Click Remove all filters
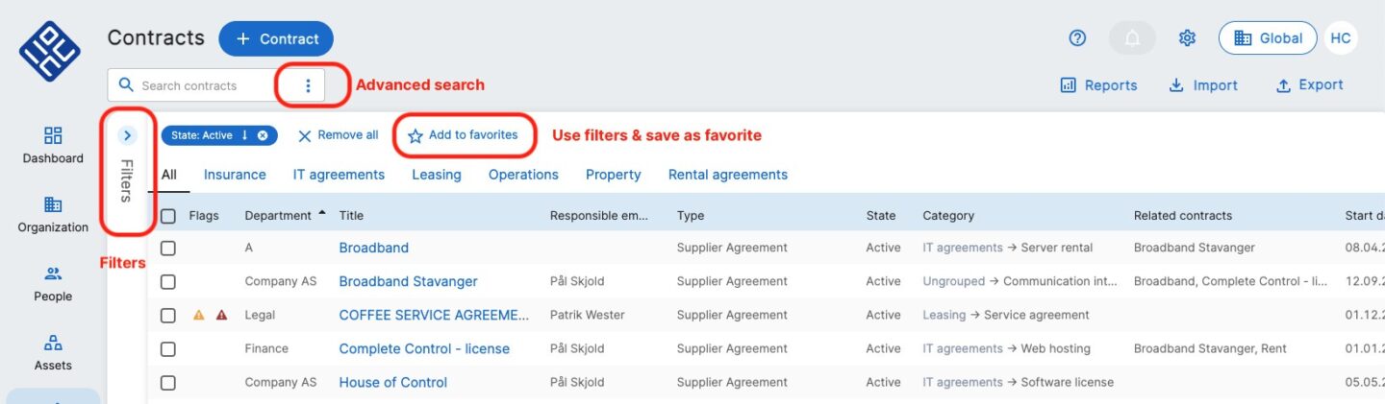 [338, 135]
